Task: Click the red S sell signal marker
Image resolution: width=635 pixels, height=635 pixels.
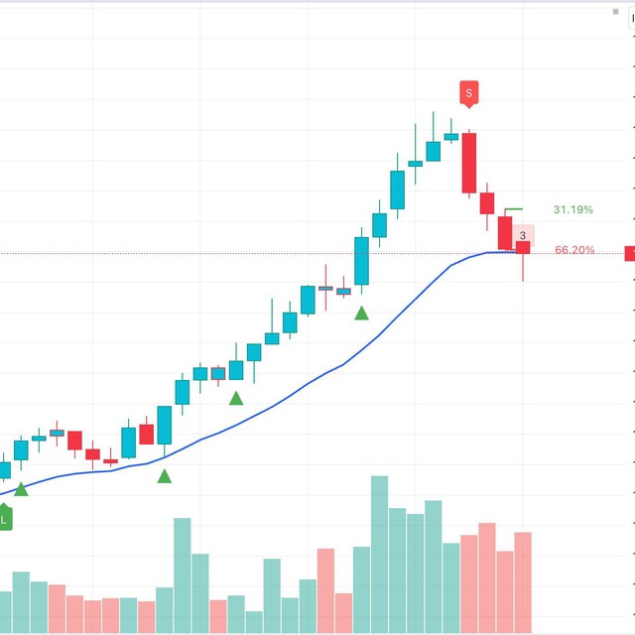Action: coord(469,94)
